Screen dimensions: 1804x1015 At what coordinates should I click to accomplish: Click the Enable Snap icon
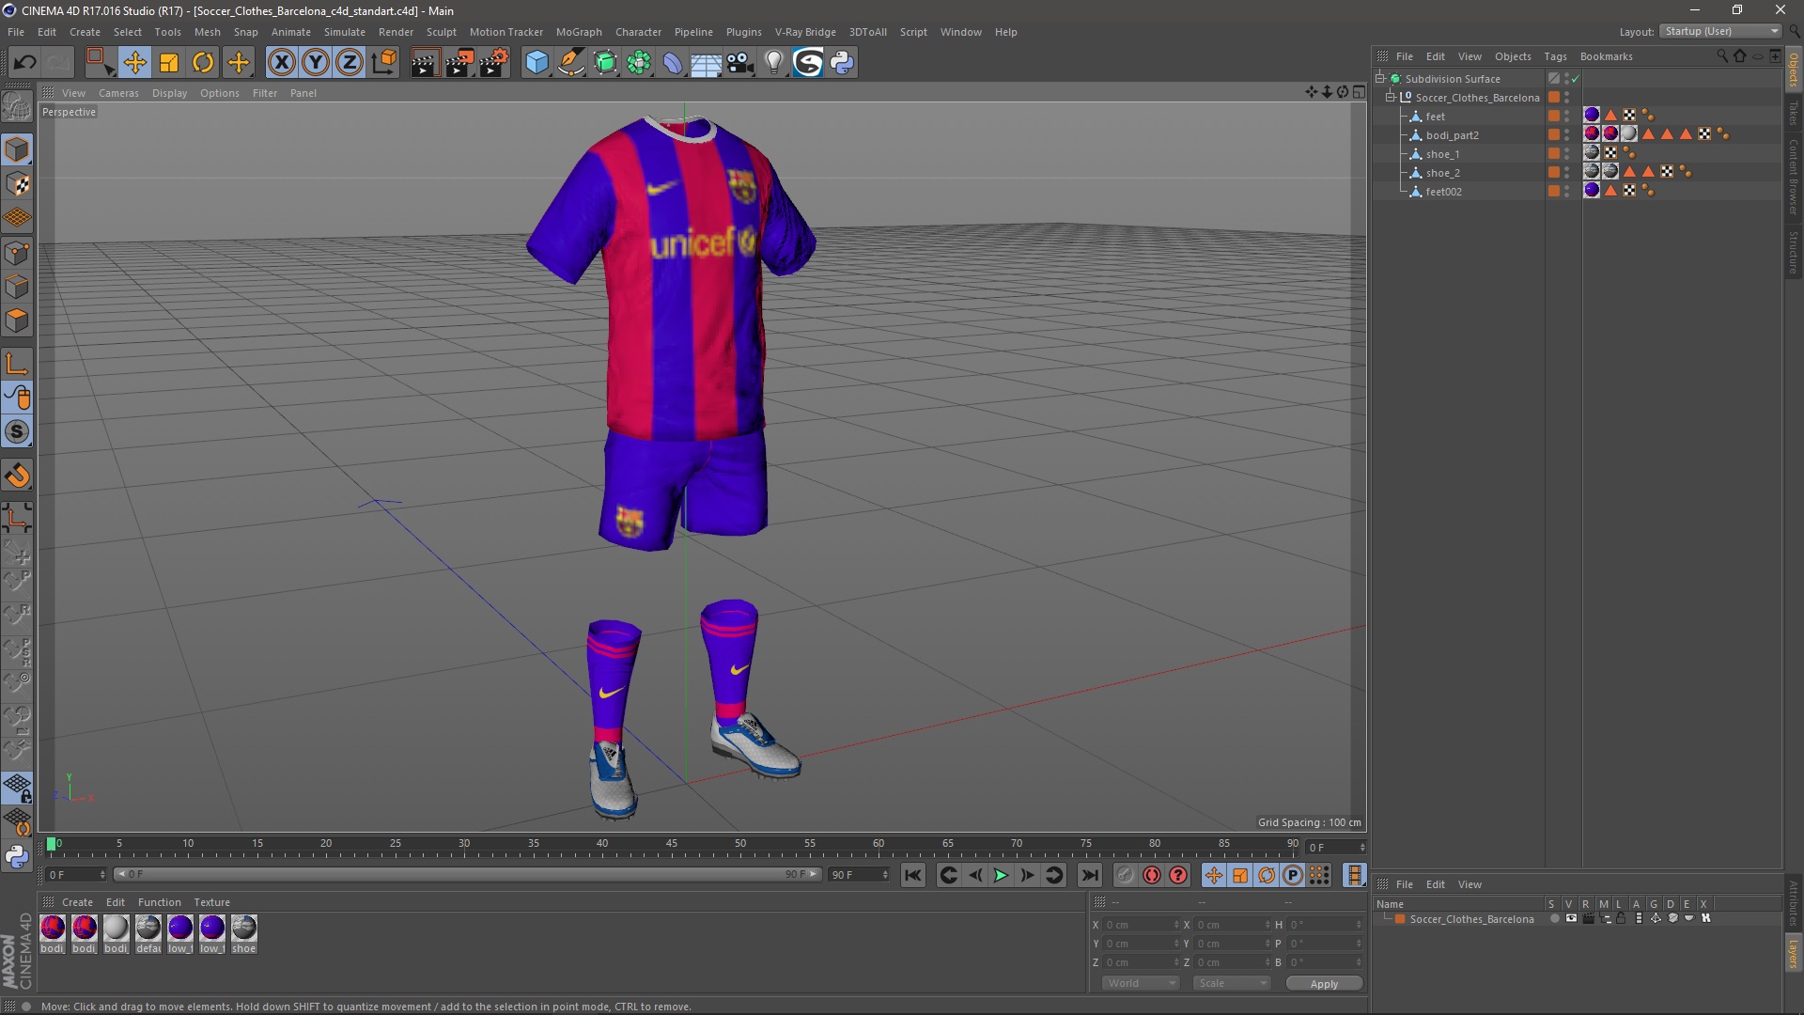[x=17, y=432]
